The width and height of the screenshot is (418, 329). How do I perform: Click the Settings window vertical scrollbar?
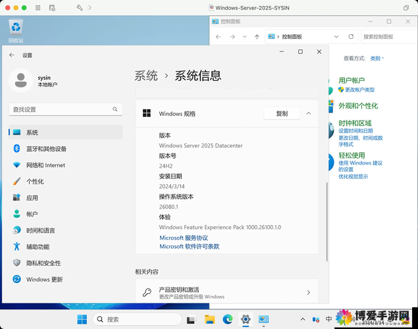[x=327, y=221]
